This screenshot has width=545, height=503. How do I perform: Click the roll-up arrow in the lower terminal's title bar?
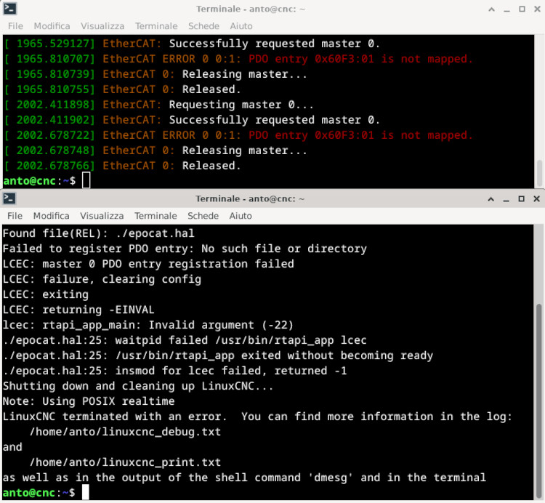490,199
